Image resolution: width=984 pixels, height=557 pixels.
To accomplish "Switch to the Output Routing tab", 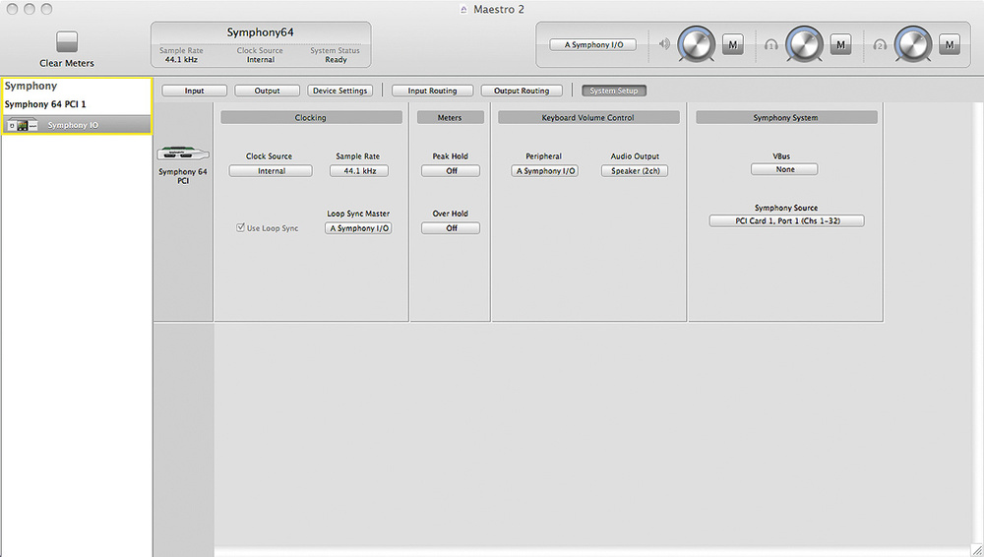I will 521,91.
